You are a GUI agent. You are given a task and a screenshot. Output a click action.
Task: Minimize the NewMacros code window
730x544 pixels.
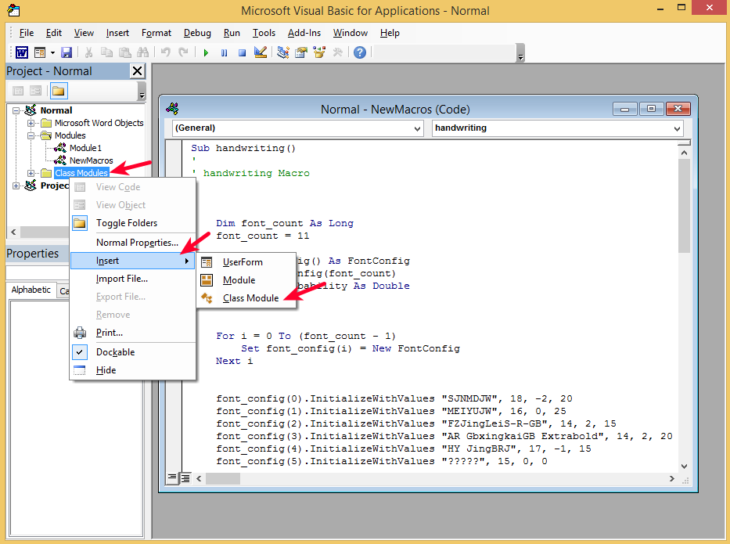pyautogui.click(x=624, y=109)
